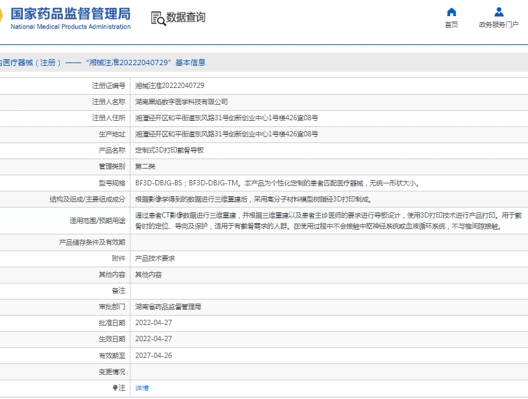This screenshot has height=399, width=528.
Task: Click the 备注 row label
Action: click(118, 291)
